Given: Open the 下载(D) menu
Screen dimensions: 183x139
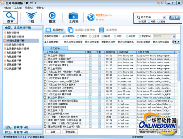Looking at the screenshot, I should pos(7,8).
